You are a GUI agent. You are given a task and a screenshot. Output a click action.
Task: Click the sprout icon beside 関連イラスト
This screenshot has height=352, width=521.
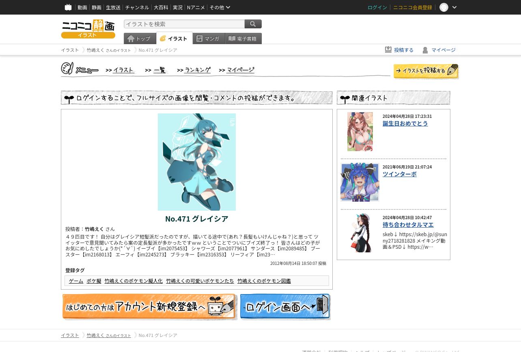345,98
